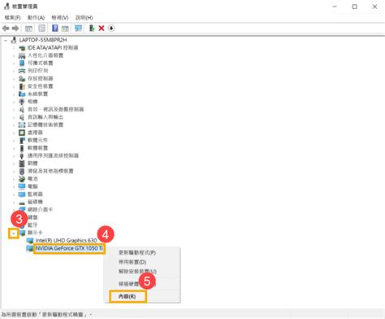Expand the 記憶體技術裝置 category

click(14, 125)
